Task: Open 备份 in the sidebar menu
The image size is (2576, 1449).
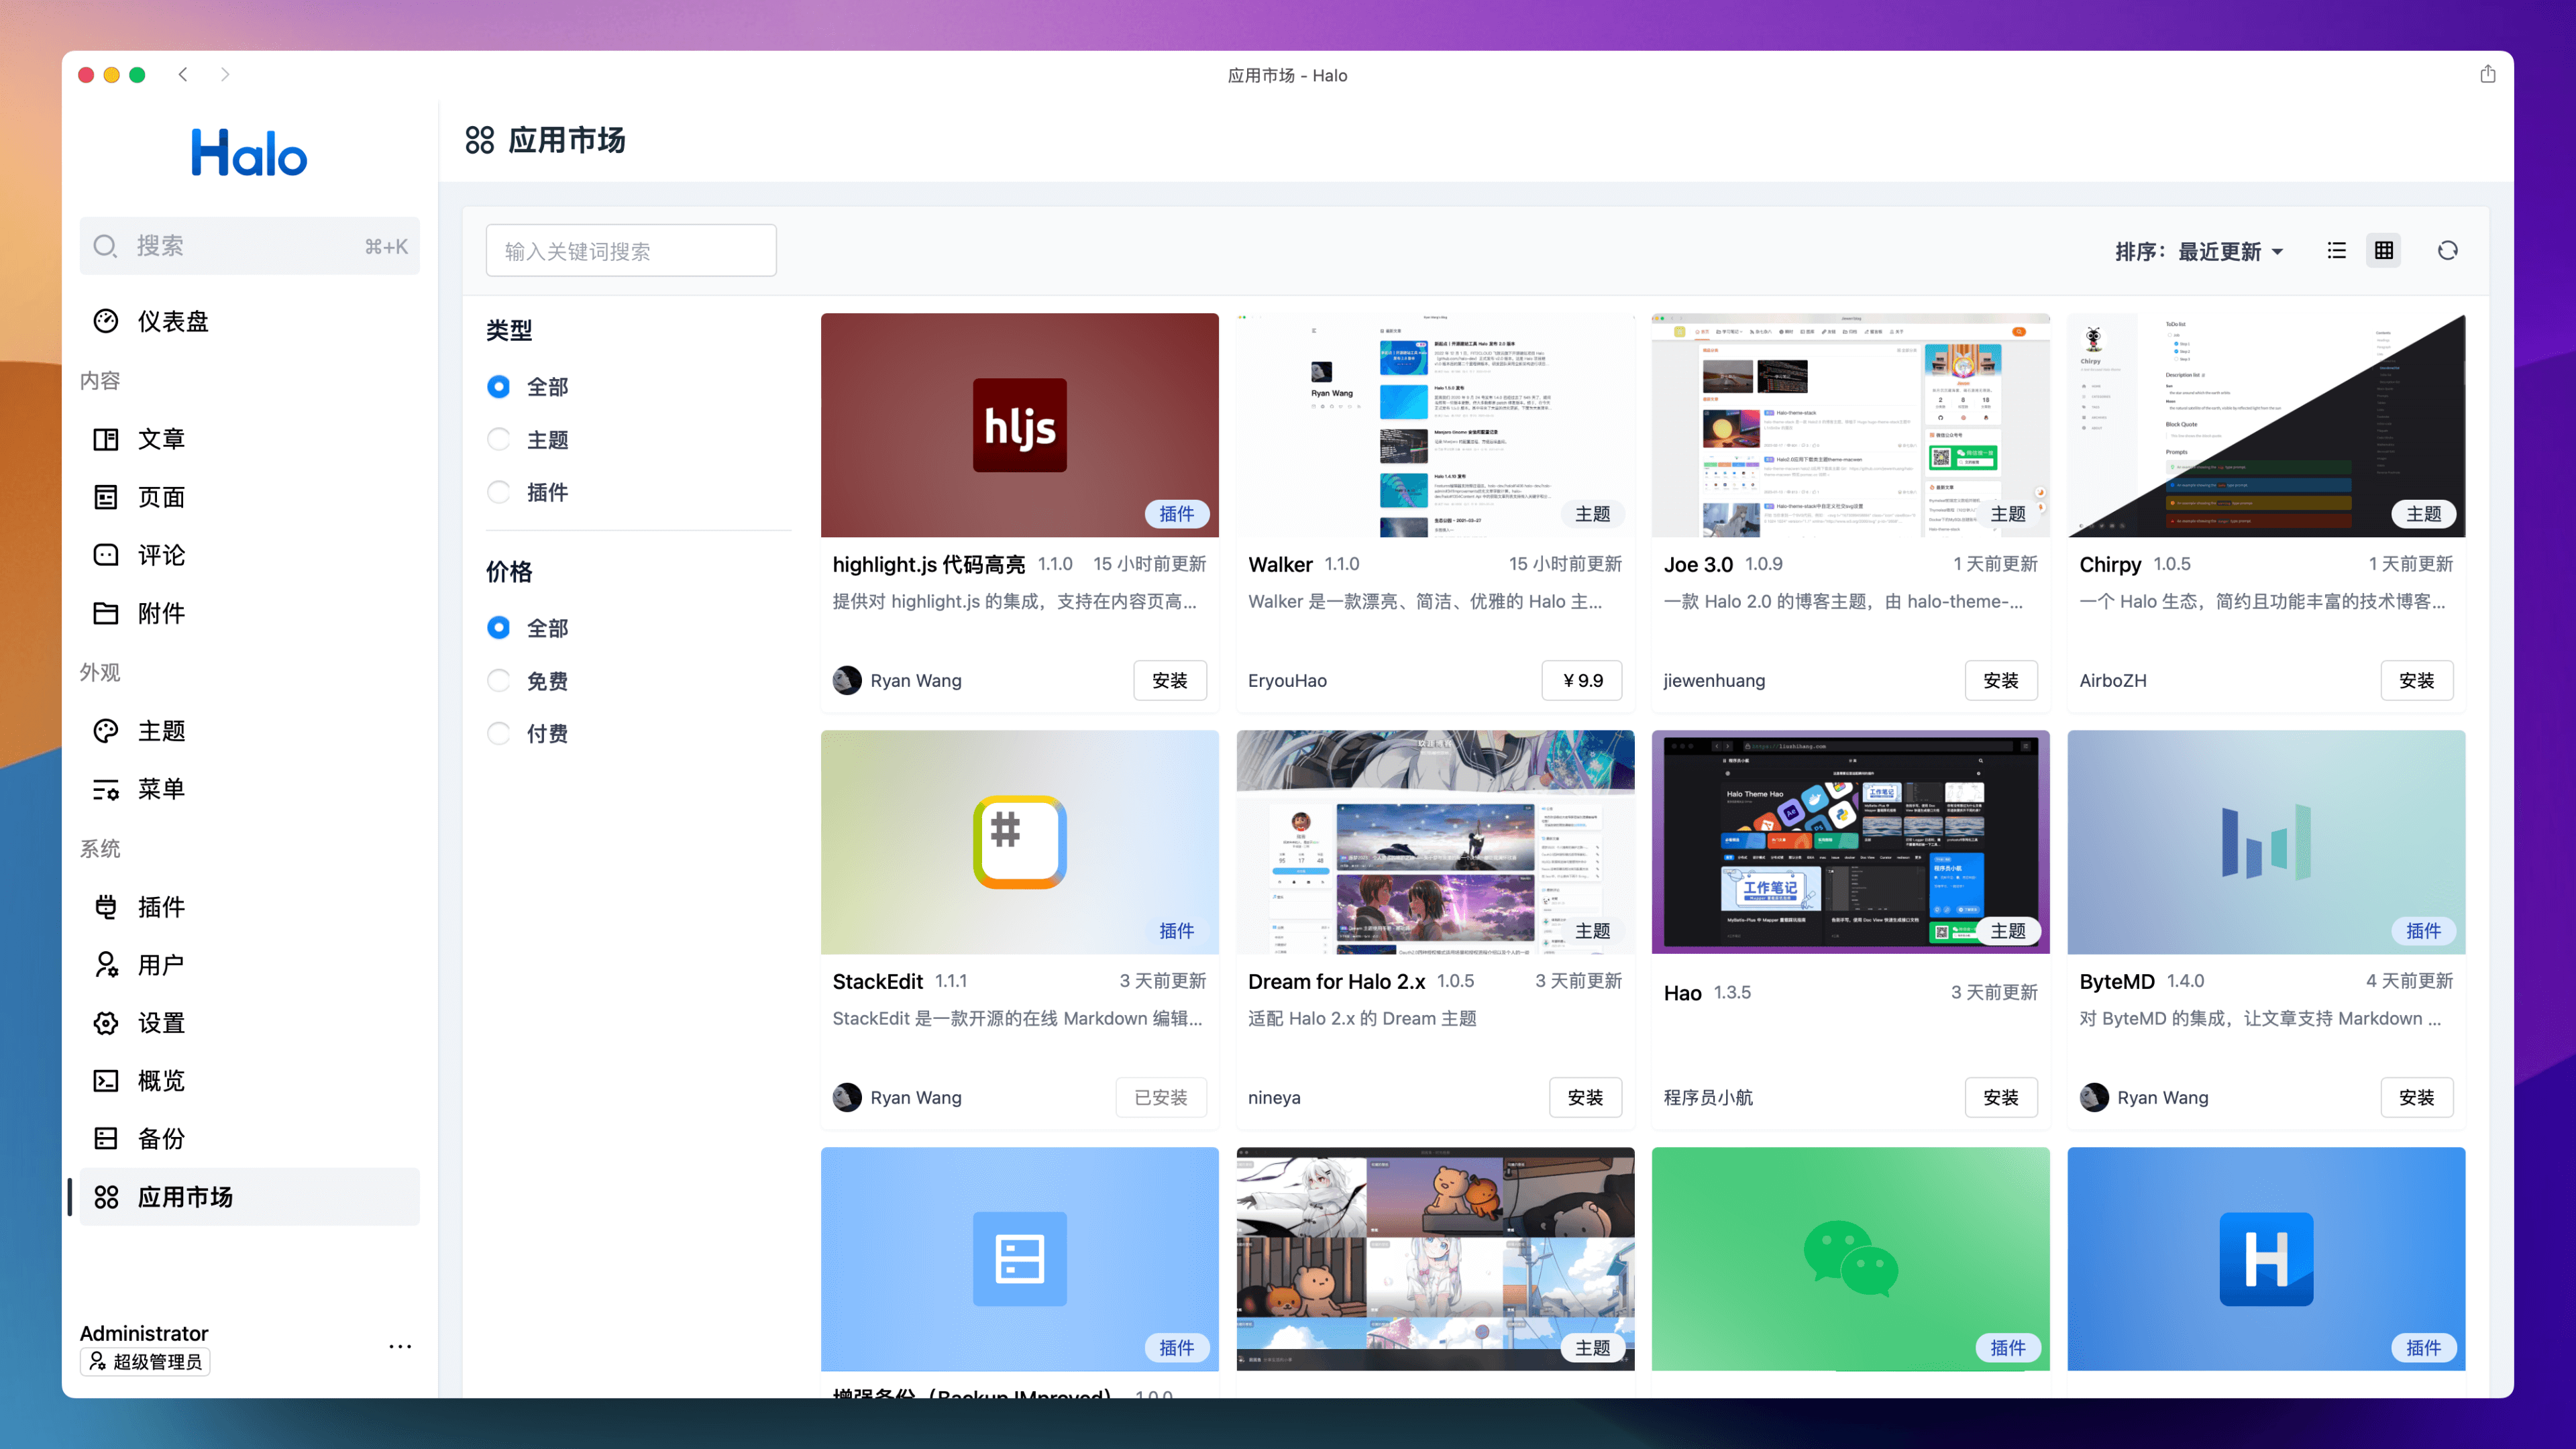Action: [160, 1139]
